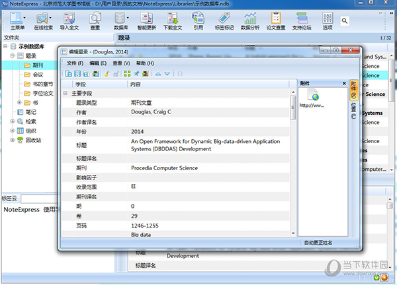Click the Omega special character icon
The width and height of the screenshot is (397, 285).
[x=180, y=74]
